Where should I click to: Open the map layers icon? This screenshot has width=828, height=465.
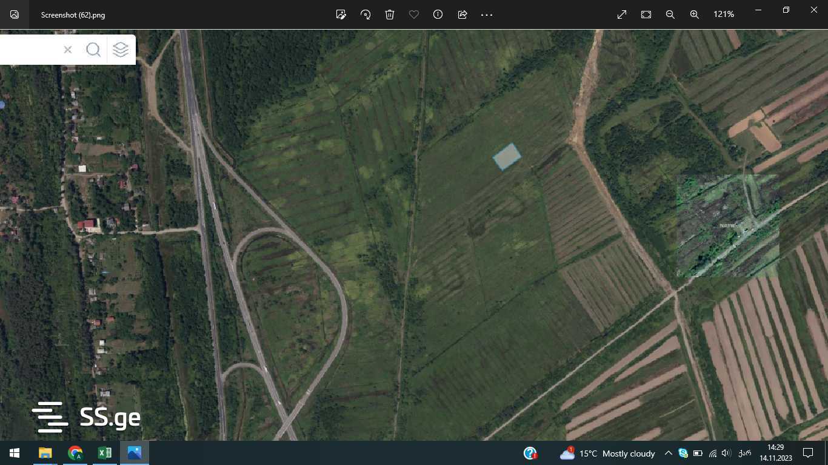[121, 50]
